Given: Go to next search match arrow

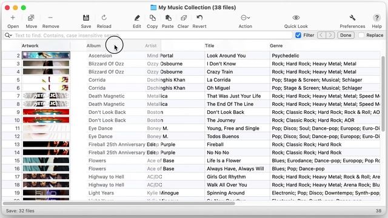Looking at the screenshot, I should 330,35.
